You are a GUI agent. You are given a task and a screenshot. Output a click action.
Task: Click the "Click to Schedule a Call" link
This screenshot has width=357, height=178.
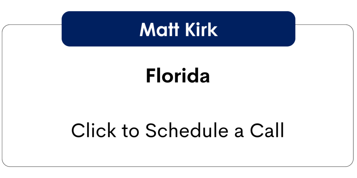tap(178, 131)
